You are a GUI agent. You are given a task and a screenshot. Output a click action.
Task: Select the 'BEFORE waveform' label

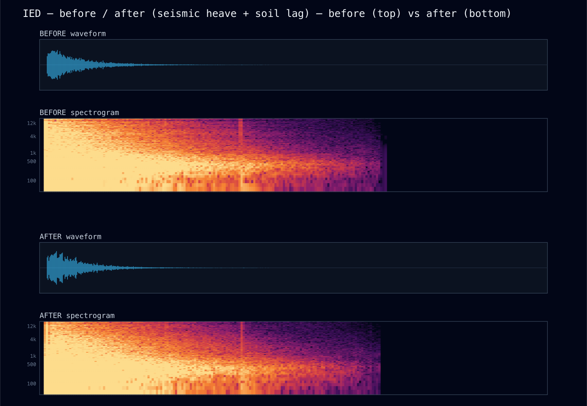click(x=73, y=33)
